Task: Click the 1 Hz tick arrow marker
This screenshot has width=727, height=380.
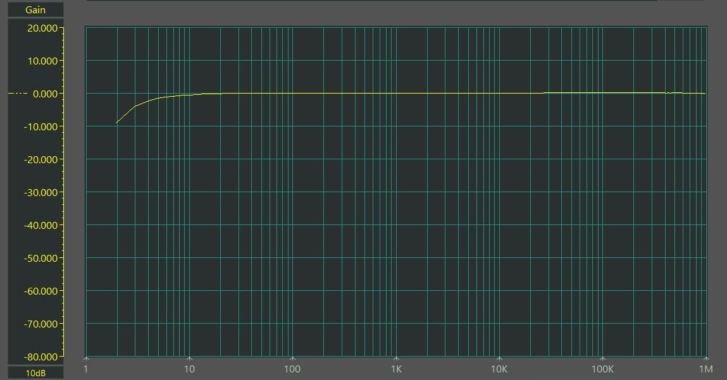Action: (86, 358)
